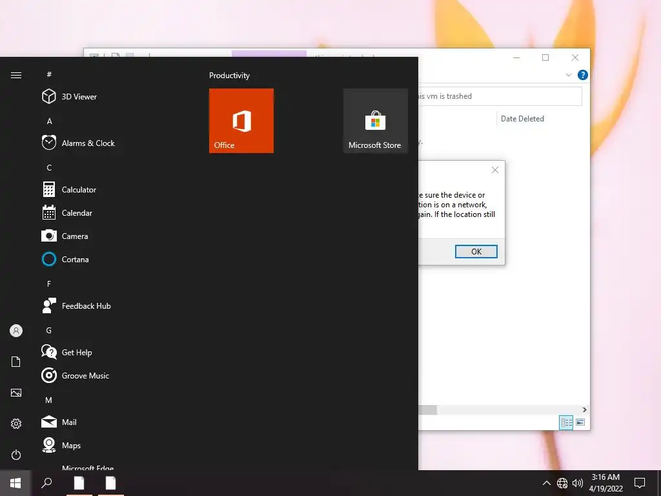Select the F letter group header
The width and height of the screenshot is (661, 496).
point(49,284)
